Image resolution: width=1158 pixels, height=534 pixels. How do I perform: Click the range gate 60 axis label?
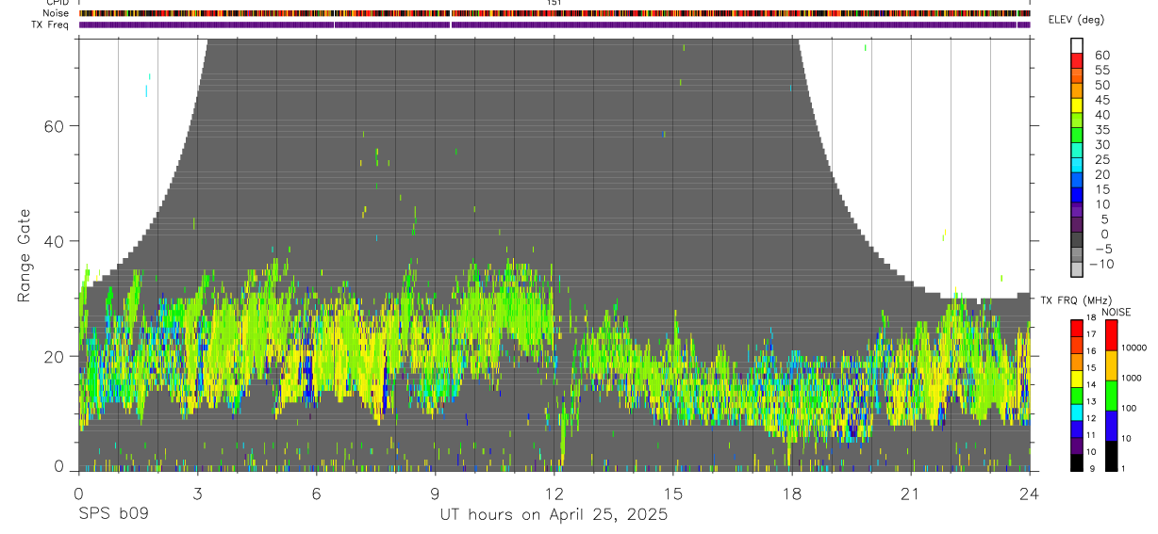pyautogui.click(x=54, y=126)
